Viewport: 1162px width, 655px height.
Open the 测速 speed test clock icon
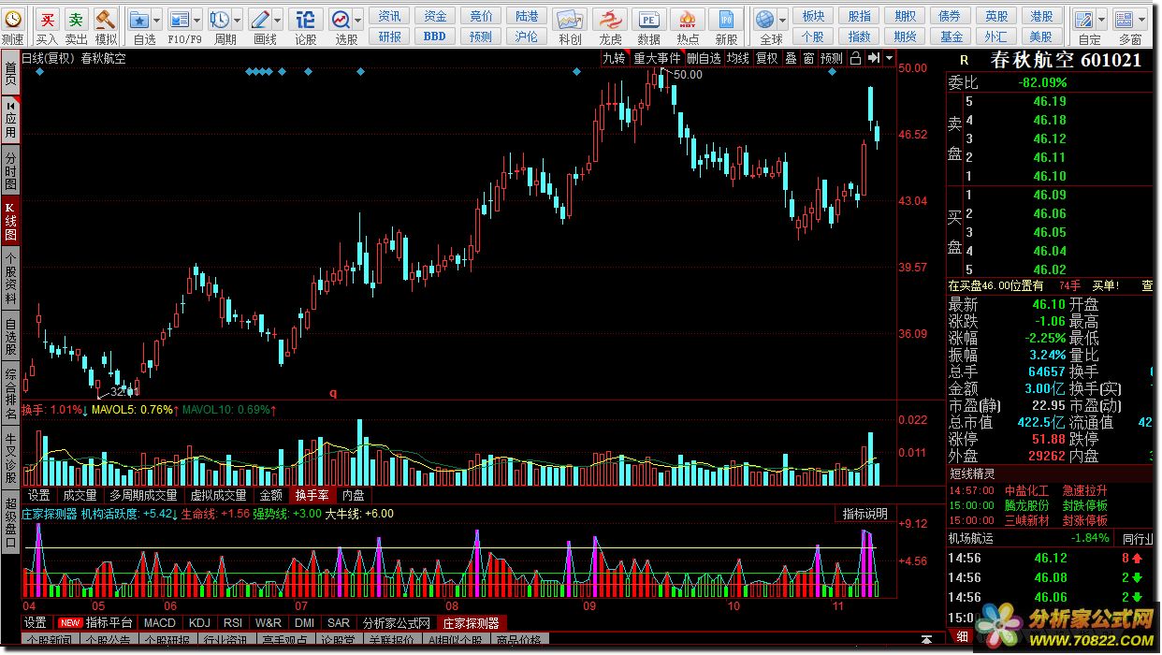click(x=13, y=19)
